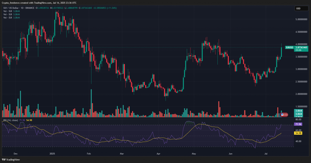Open the USD currency selector
The width and height of the screenshot is (311, 163).
click(x=298, y=8)
